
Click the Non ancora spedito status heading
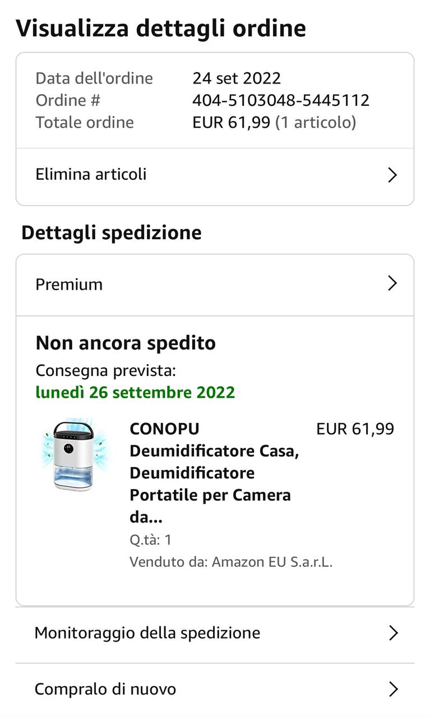126,343
